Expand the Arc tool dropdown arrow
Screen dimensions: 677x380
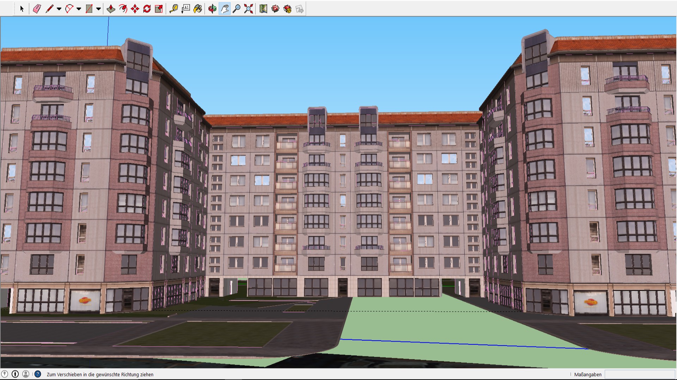(79, 9)
